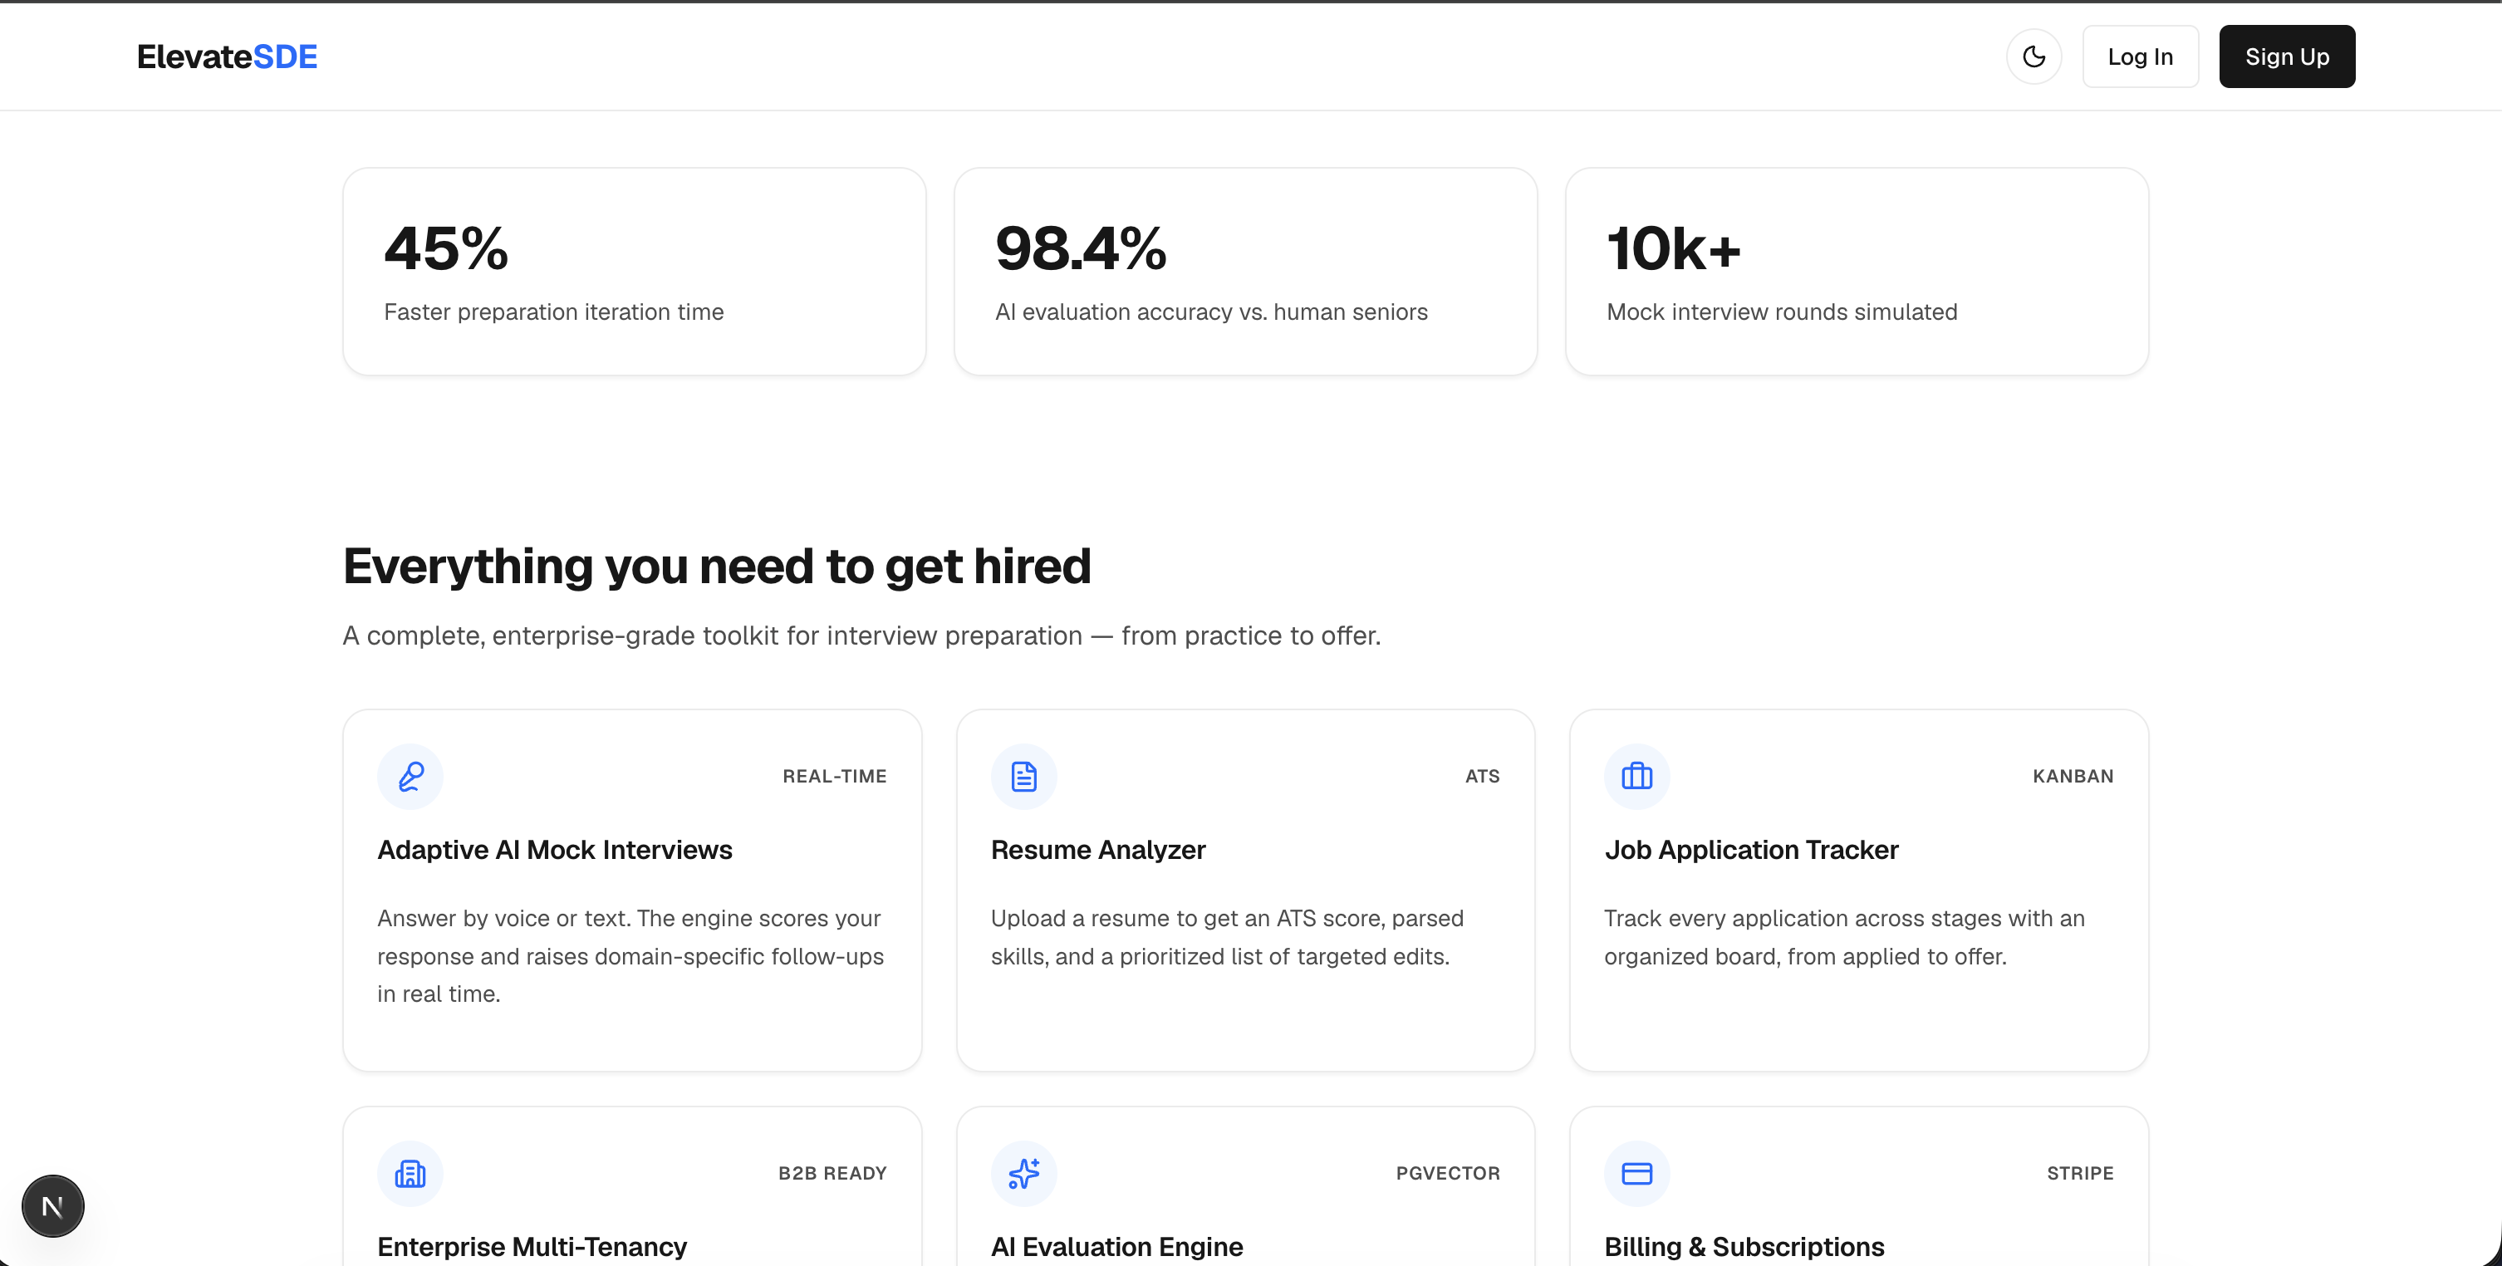Click 'AI evaluation accuracy vs. human seniors' caption

pos(1211,312)
